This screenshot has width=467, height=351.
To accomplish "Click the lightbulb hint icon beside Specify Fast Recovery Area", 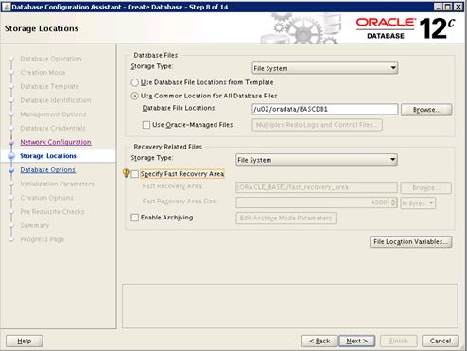I will click(126, 173).
